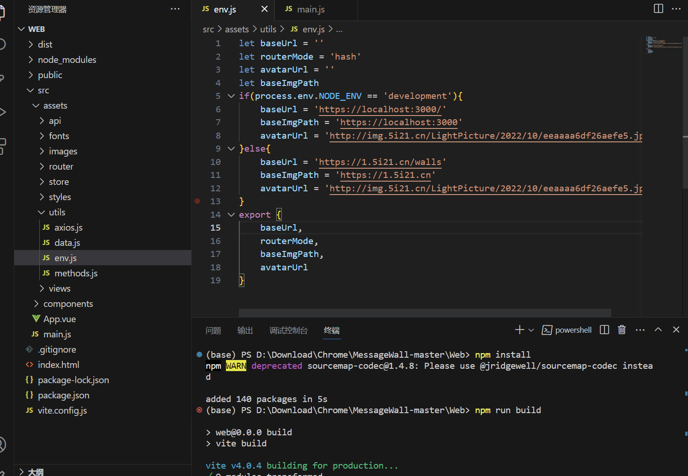The height and width of the screenshot is (476, 688).
Task: Expand the components folder
Action: pyautogui.click(x=36, y=304)
